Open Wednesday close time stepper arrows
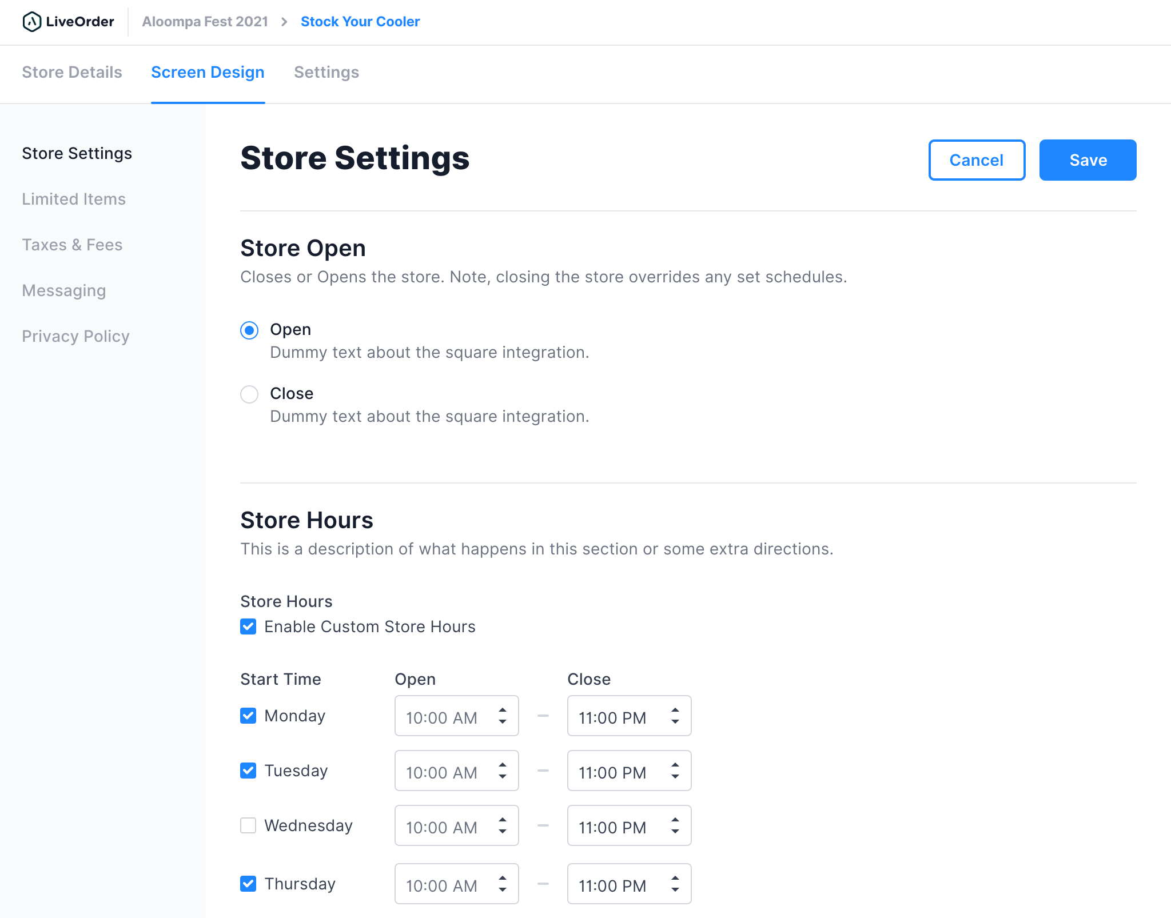Image resolution: width=1171 pixels, height=918 pixels. [675, 825]
